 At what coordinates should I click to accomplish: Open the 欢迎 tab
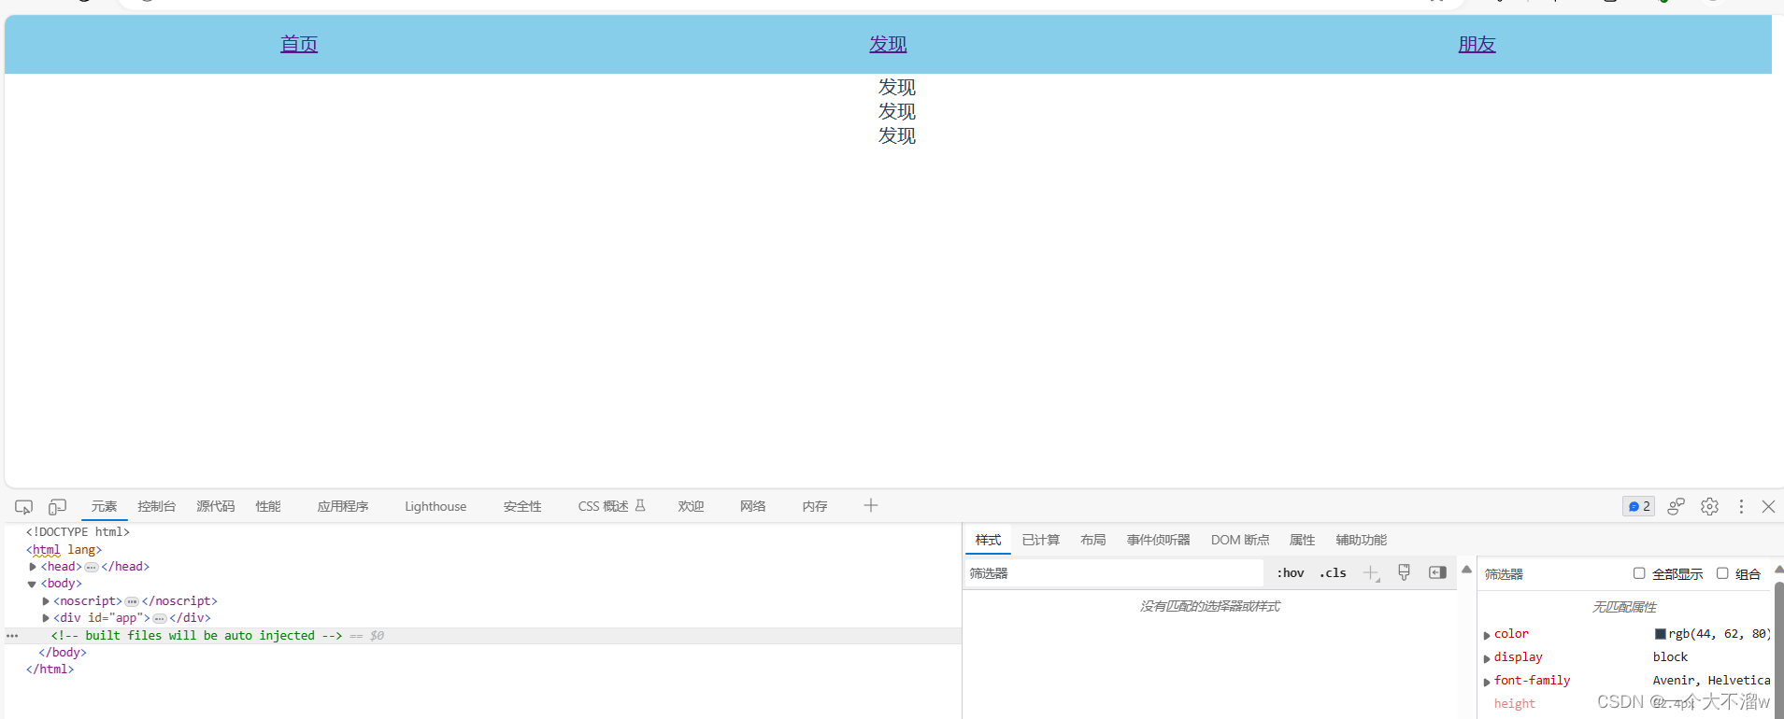[x=691, y=506]
